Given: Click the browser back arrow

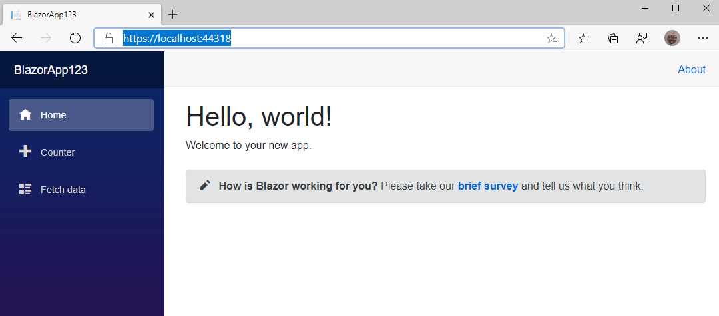Looking at the screenshot, I should (17, 38).
